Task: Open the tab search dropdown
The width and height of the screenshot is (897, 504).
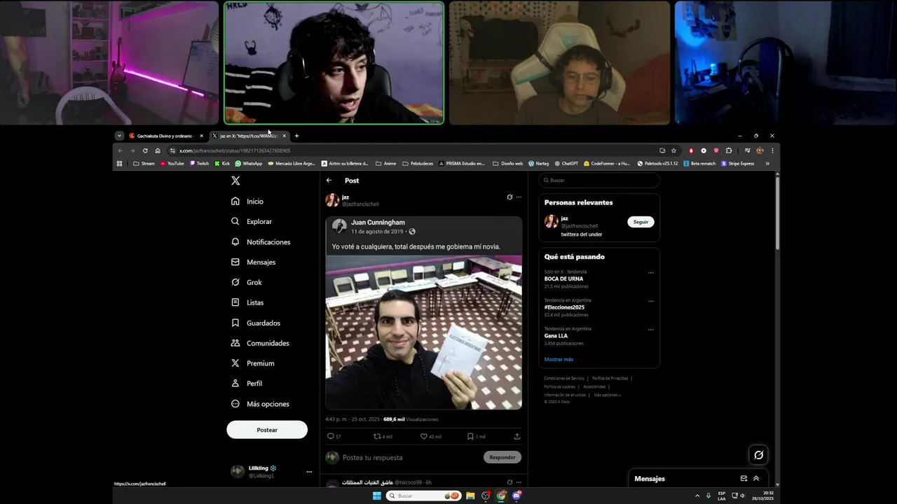Action: tap(119, 136)
